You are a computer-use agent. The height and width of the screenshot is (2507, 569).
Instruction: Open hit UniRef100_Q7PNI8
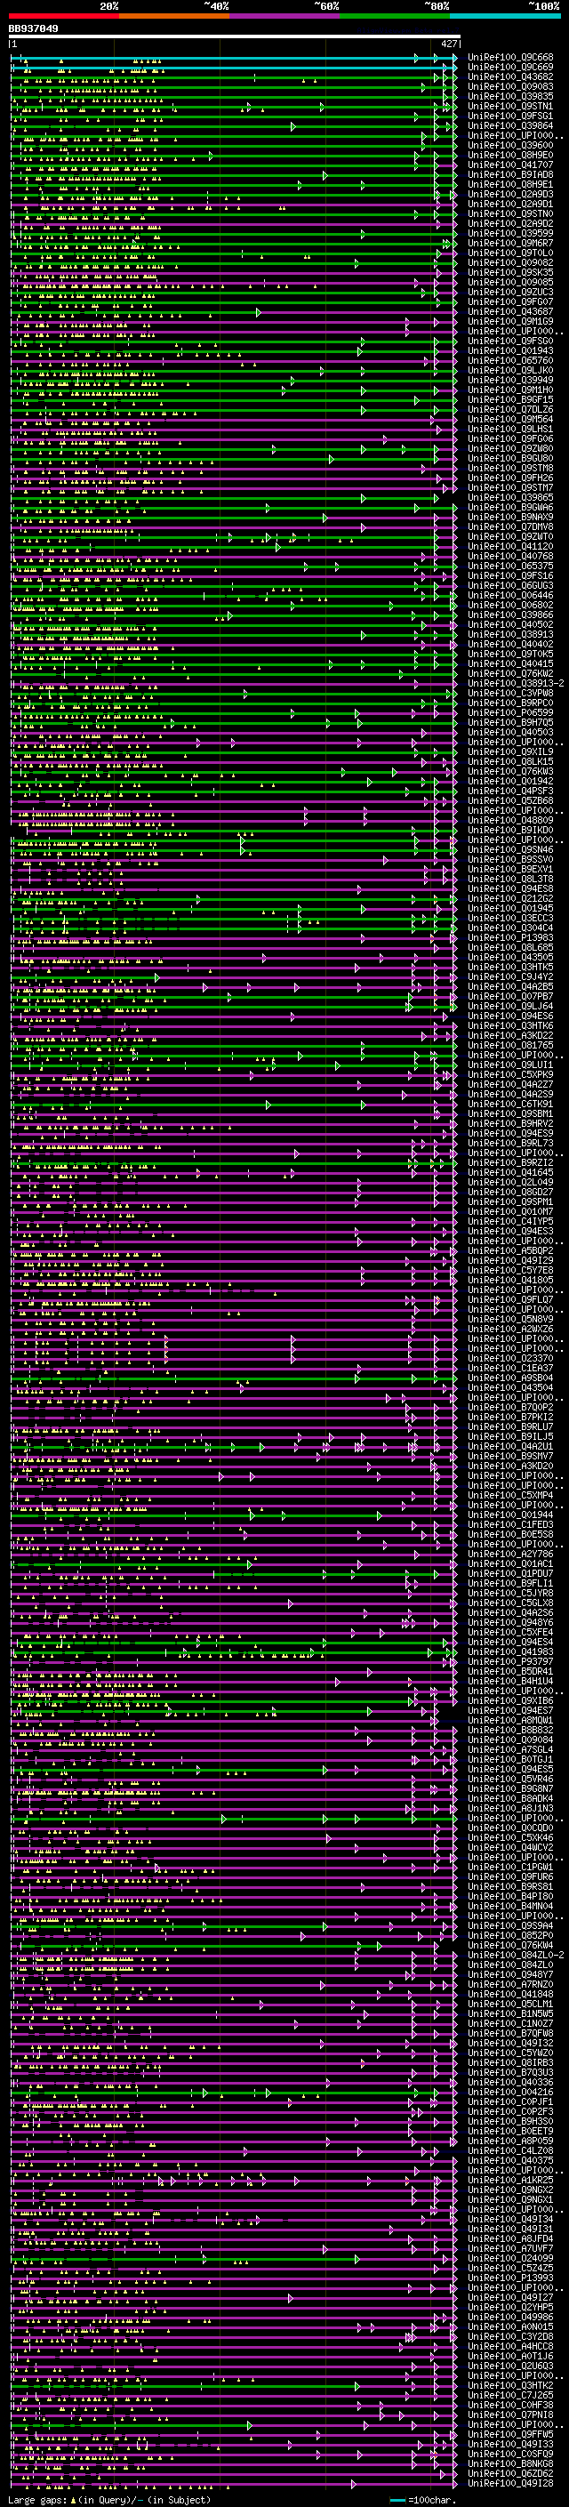[509, 2415]
